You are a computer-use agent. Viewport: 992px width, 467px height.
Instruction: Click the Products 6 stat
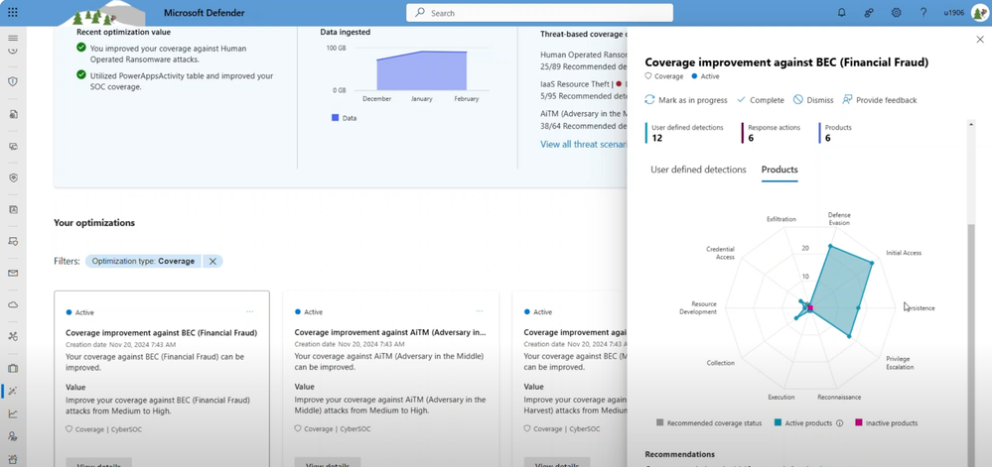[836, 133]
